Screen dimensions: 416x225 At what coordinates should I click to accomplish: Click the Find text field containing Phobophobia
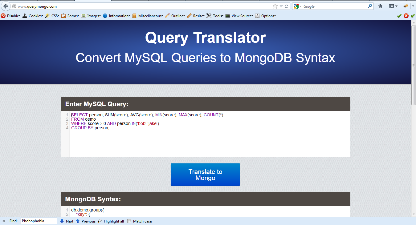point(39,221)
